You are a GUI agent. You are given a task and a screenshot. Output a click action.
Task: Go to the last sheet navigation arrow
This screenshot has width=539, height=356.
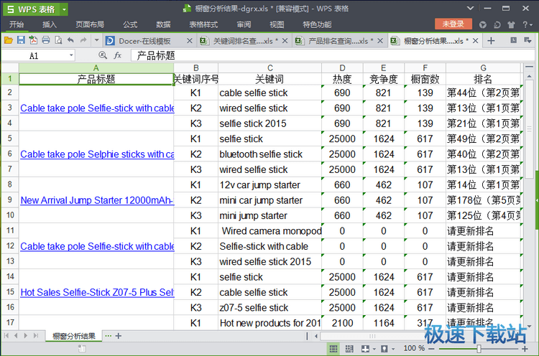point(36,335)
